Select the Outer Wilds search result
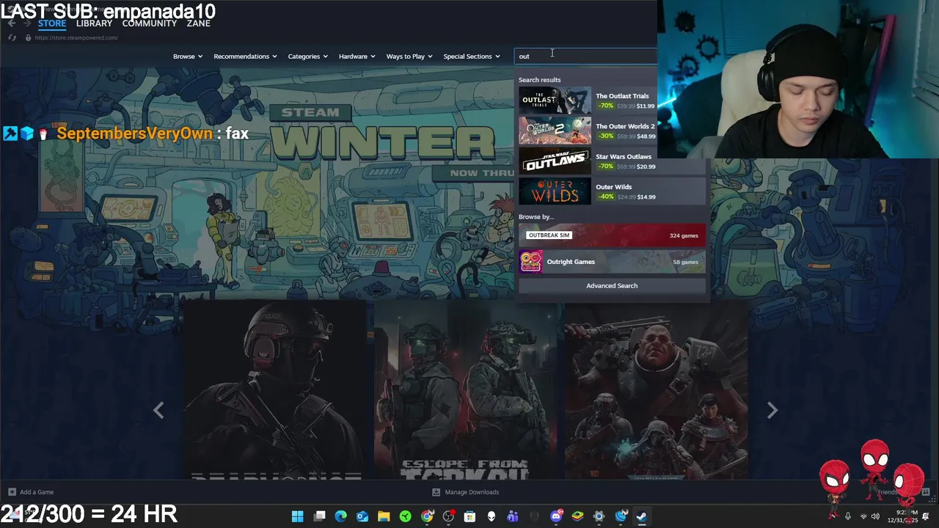The width and height of the screenshot is (939, 528). coord(612,191)
